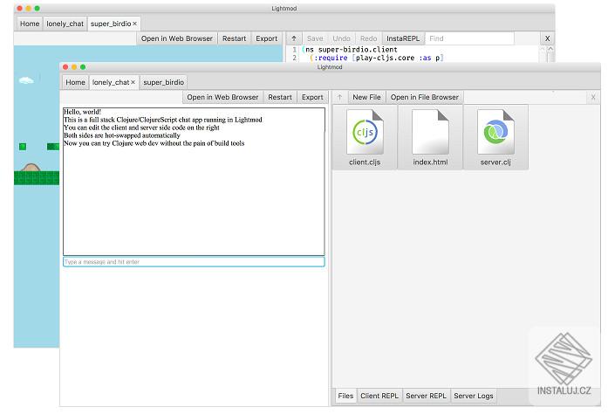Export the project in front window
Screen dimensions: 608x414
[312, 97]
